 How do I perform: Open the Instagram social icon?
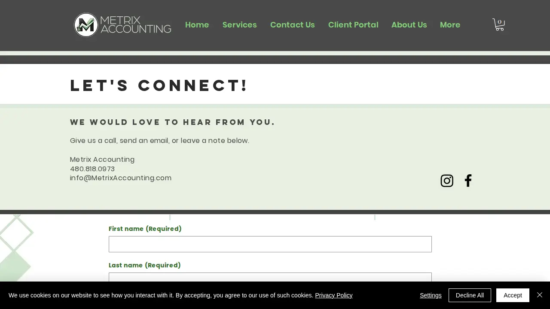(447, 181)
